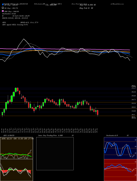Click the Day Vol: 0 M text
137x181 pixels.
(x=86, y=8)
